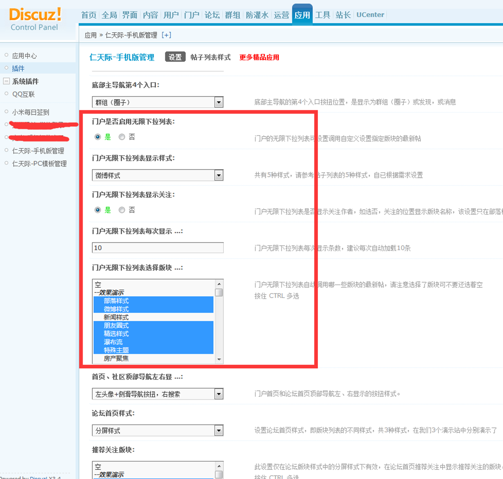503x479 pixels.
Task: Click 应用 in the breadcrumb
Action: coord(90,35)
